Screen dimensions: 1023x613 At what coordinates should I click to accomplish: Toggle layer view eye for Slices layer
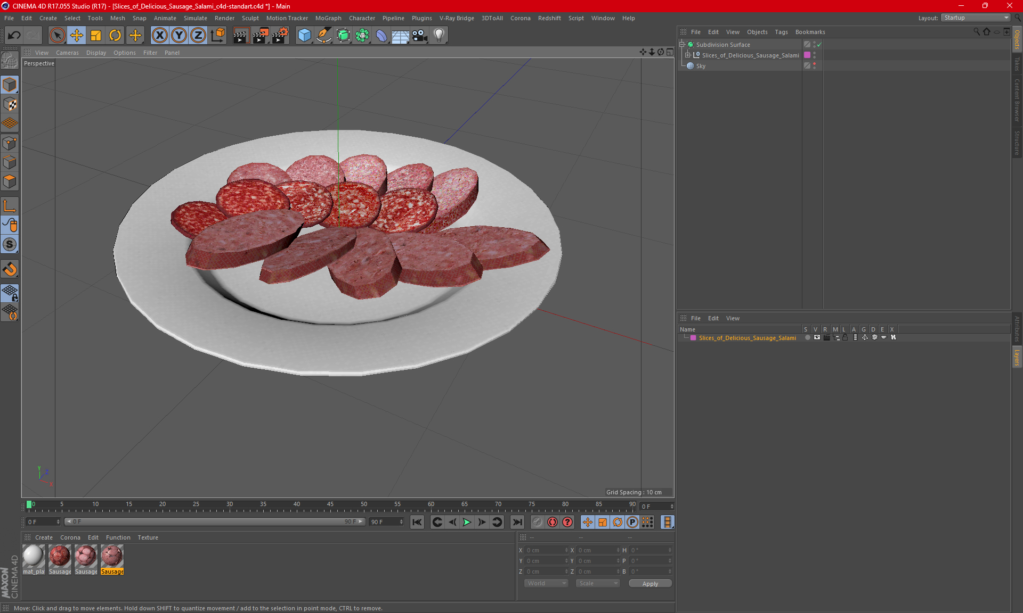coord(817,337)
